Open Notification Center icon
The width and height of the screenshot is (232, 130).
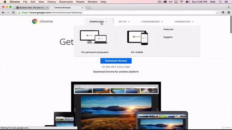tap(226, 2)
